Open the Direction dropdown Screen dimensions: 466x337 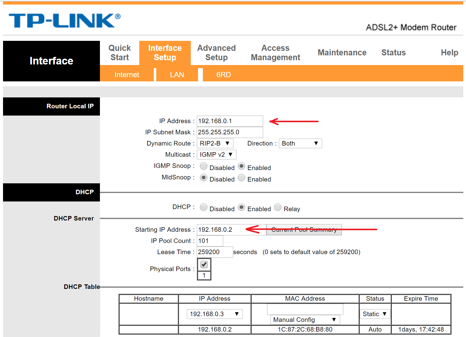click(x=300, y=143)
